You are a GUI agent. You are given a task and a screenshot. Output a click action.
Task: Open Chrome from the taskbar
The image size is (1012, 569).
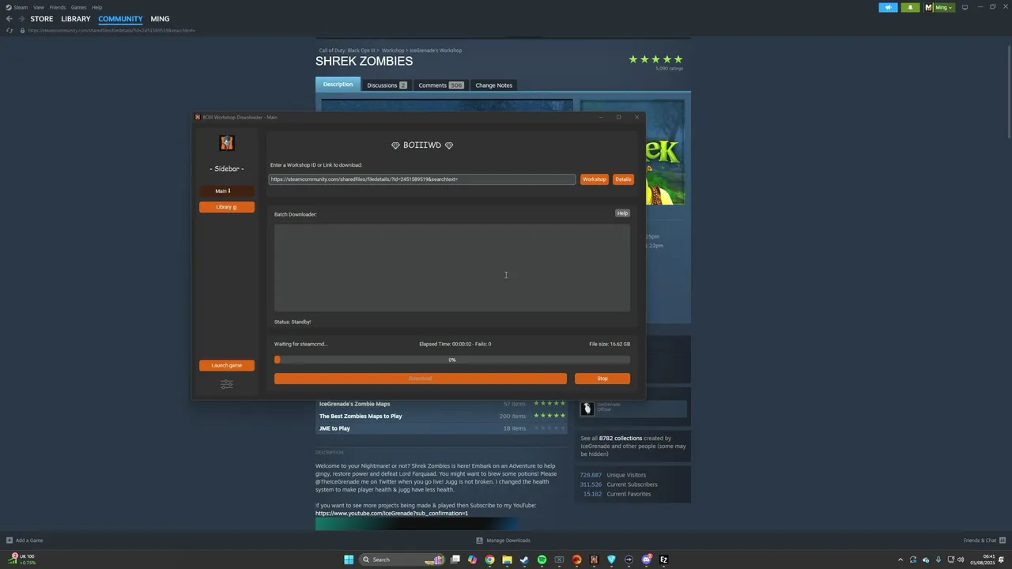click(x=489, y=560)
